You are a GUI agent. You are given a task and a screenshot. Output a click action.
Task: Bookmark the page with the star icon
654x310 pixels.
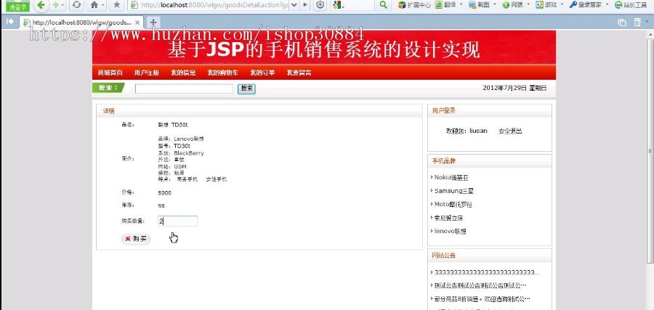(117, 5)
